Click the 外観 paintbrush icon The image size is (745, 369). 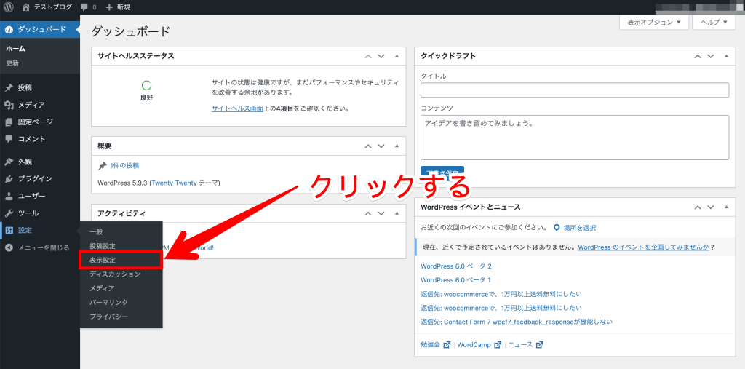click(9, 162)
